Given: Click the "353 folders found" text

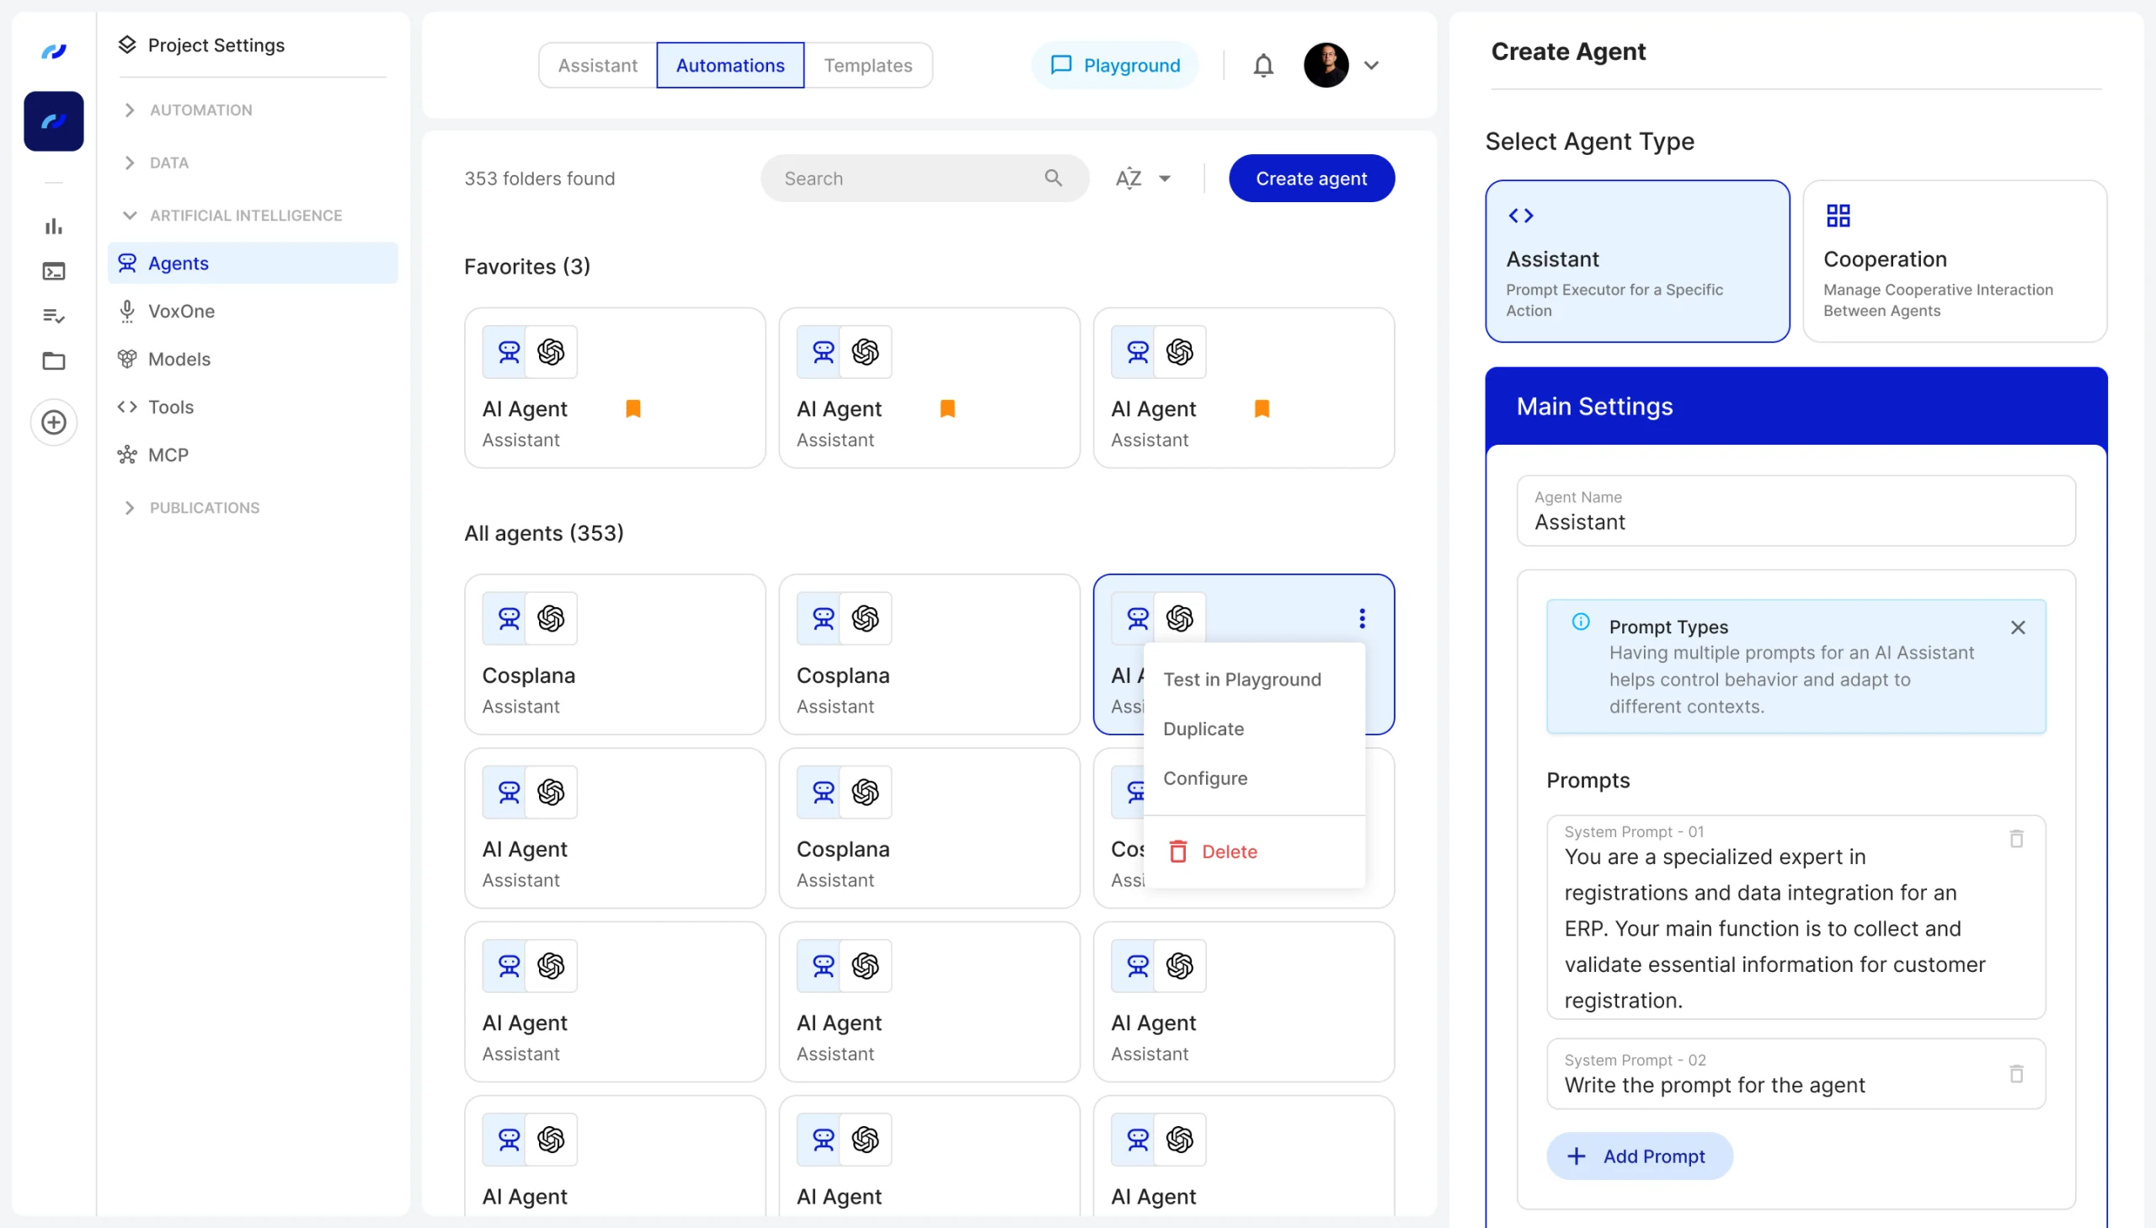Looking at the screenshot, I should [539, 178].
